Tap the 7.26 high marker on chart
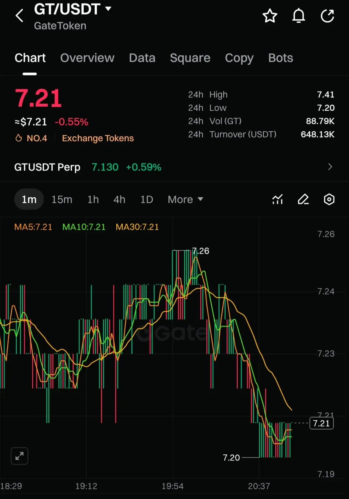The image size is (349, 499). click(201, 251)
